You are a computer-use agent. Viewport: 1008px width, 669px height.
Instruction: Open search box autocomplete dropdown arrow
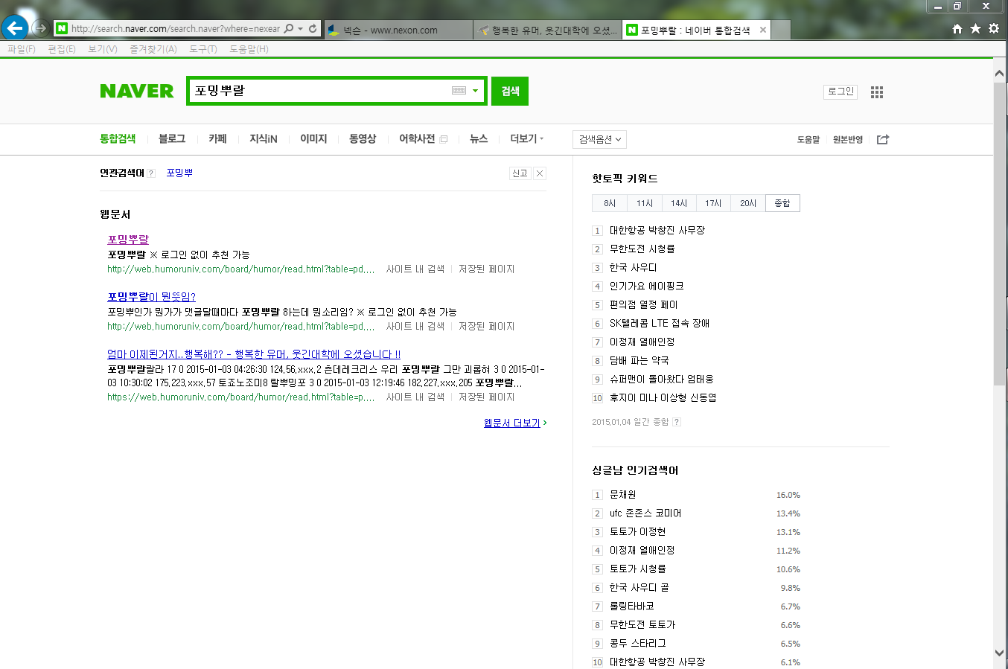click(475, 91)
